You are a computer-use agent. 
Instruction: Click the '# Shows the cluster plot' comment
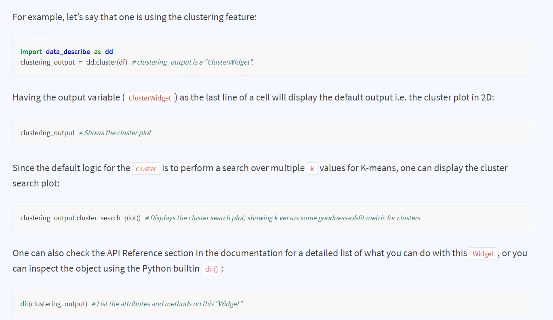pyautogui.click(x=115, y=133)
